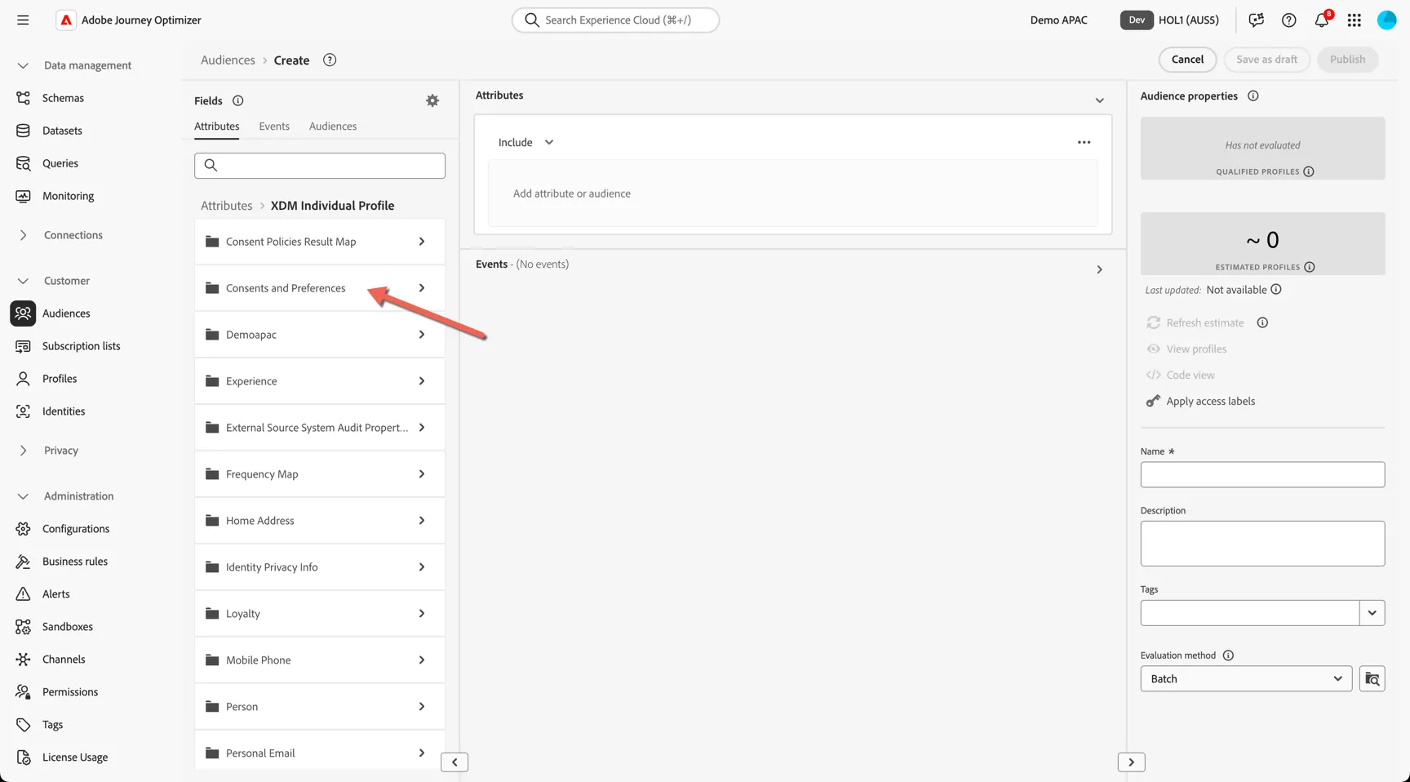
Task: Click the Cancel button
Action: click(x=1187, y=60)
